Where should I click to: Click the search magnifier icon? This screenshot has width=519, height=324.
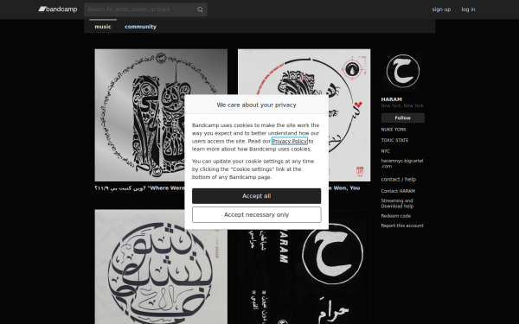pos(200,10)
